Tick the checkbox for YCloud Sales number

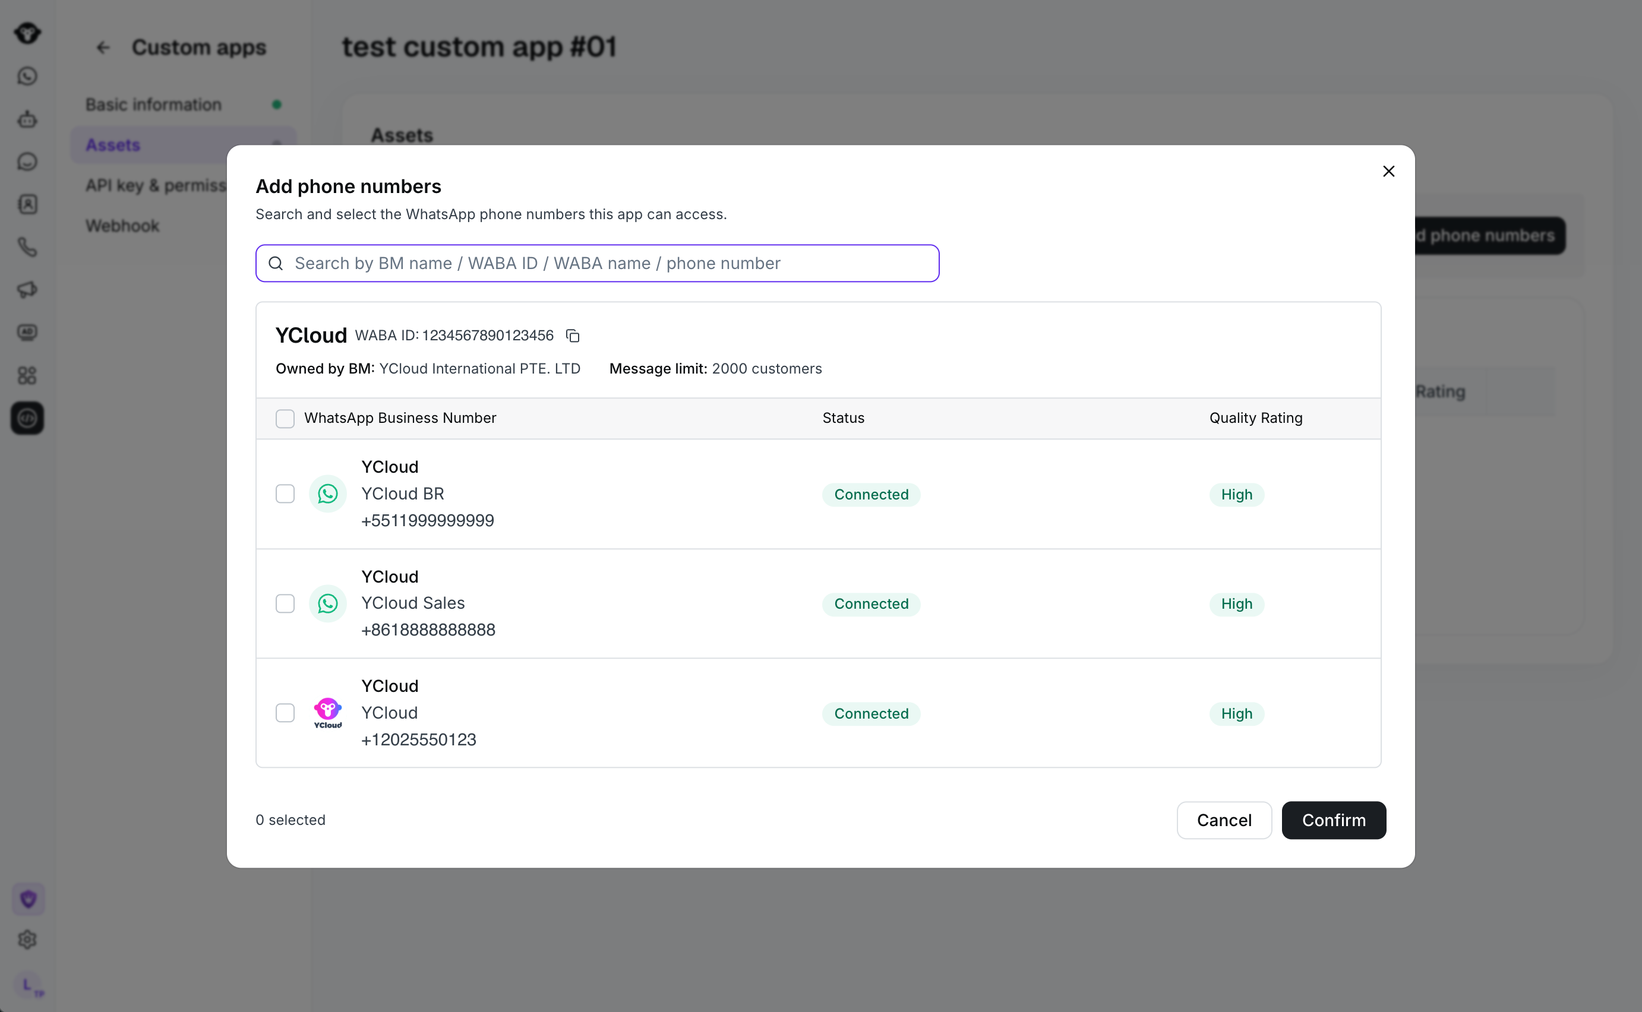(x=285, y=604)
